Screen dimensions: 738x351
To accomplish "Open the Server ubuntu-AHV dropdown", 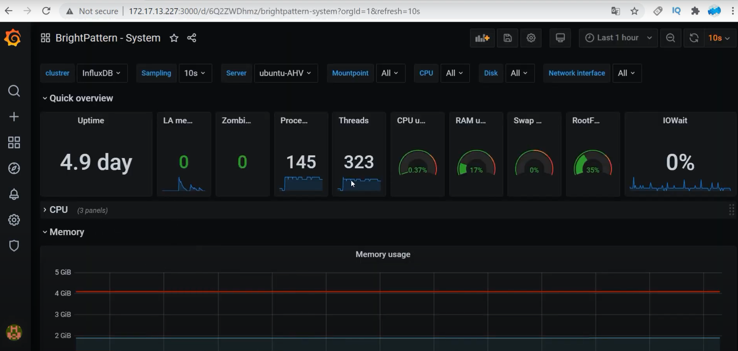I will pos(286,73).
